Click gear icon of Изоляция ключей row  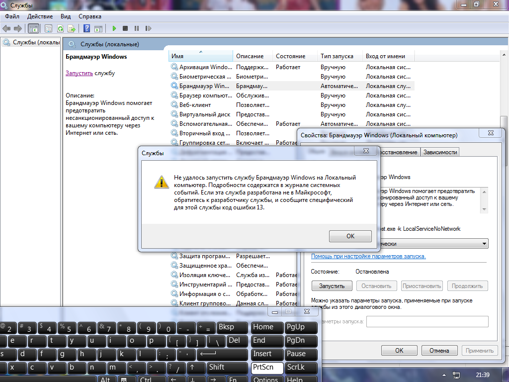(x=174, y=275)
